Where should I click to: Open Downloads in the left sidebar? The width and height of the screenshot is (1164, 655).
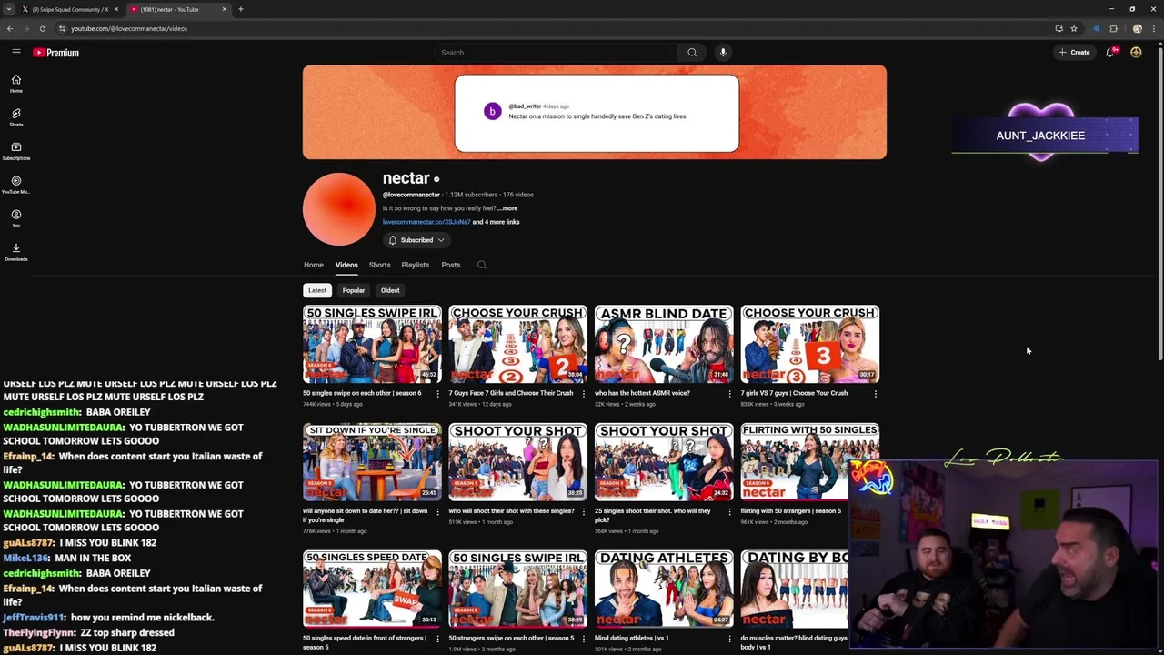point(15,252)
